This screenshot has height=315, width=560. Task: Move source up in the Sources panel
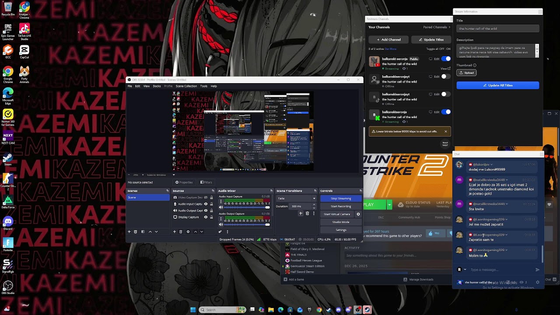(196, 231)
